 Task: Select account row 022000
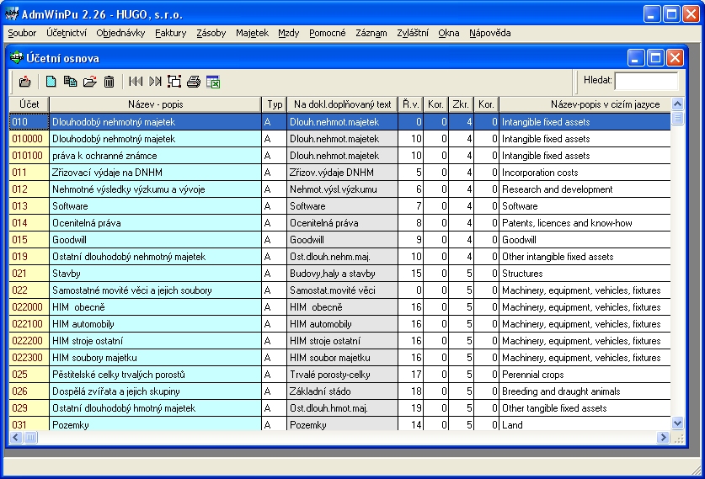[339, 307]
